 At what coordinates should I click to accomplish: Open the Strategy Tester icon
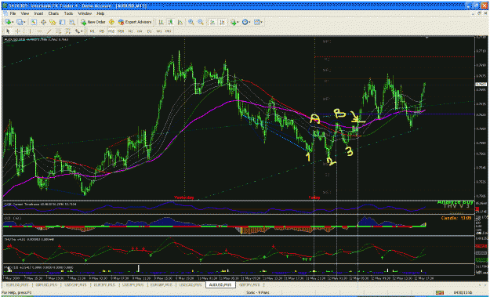72,22
